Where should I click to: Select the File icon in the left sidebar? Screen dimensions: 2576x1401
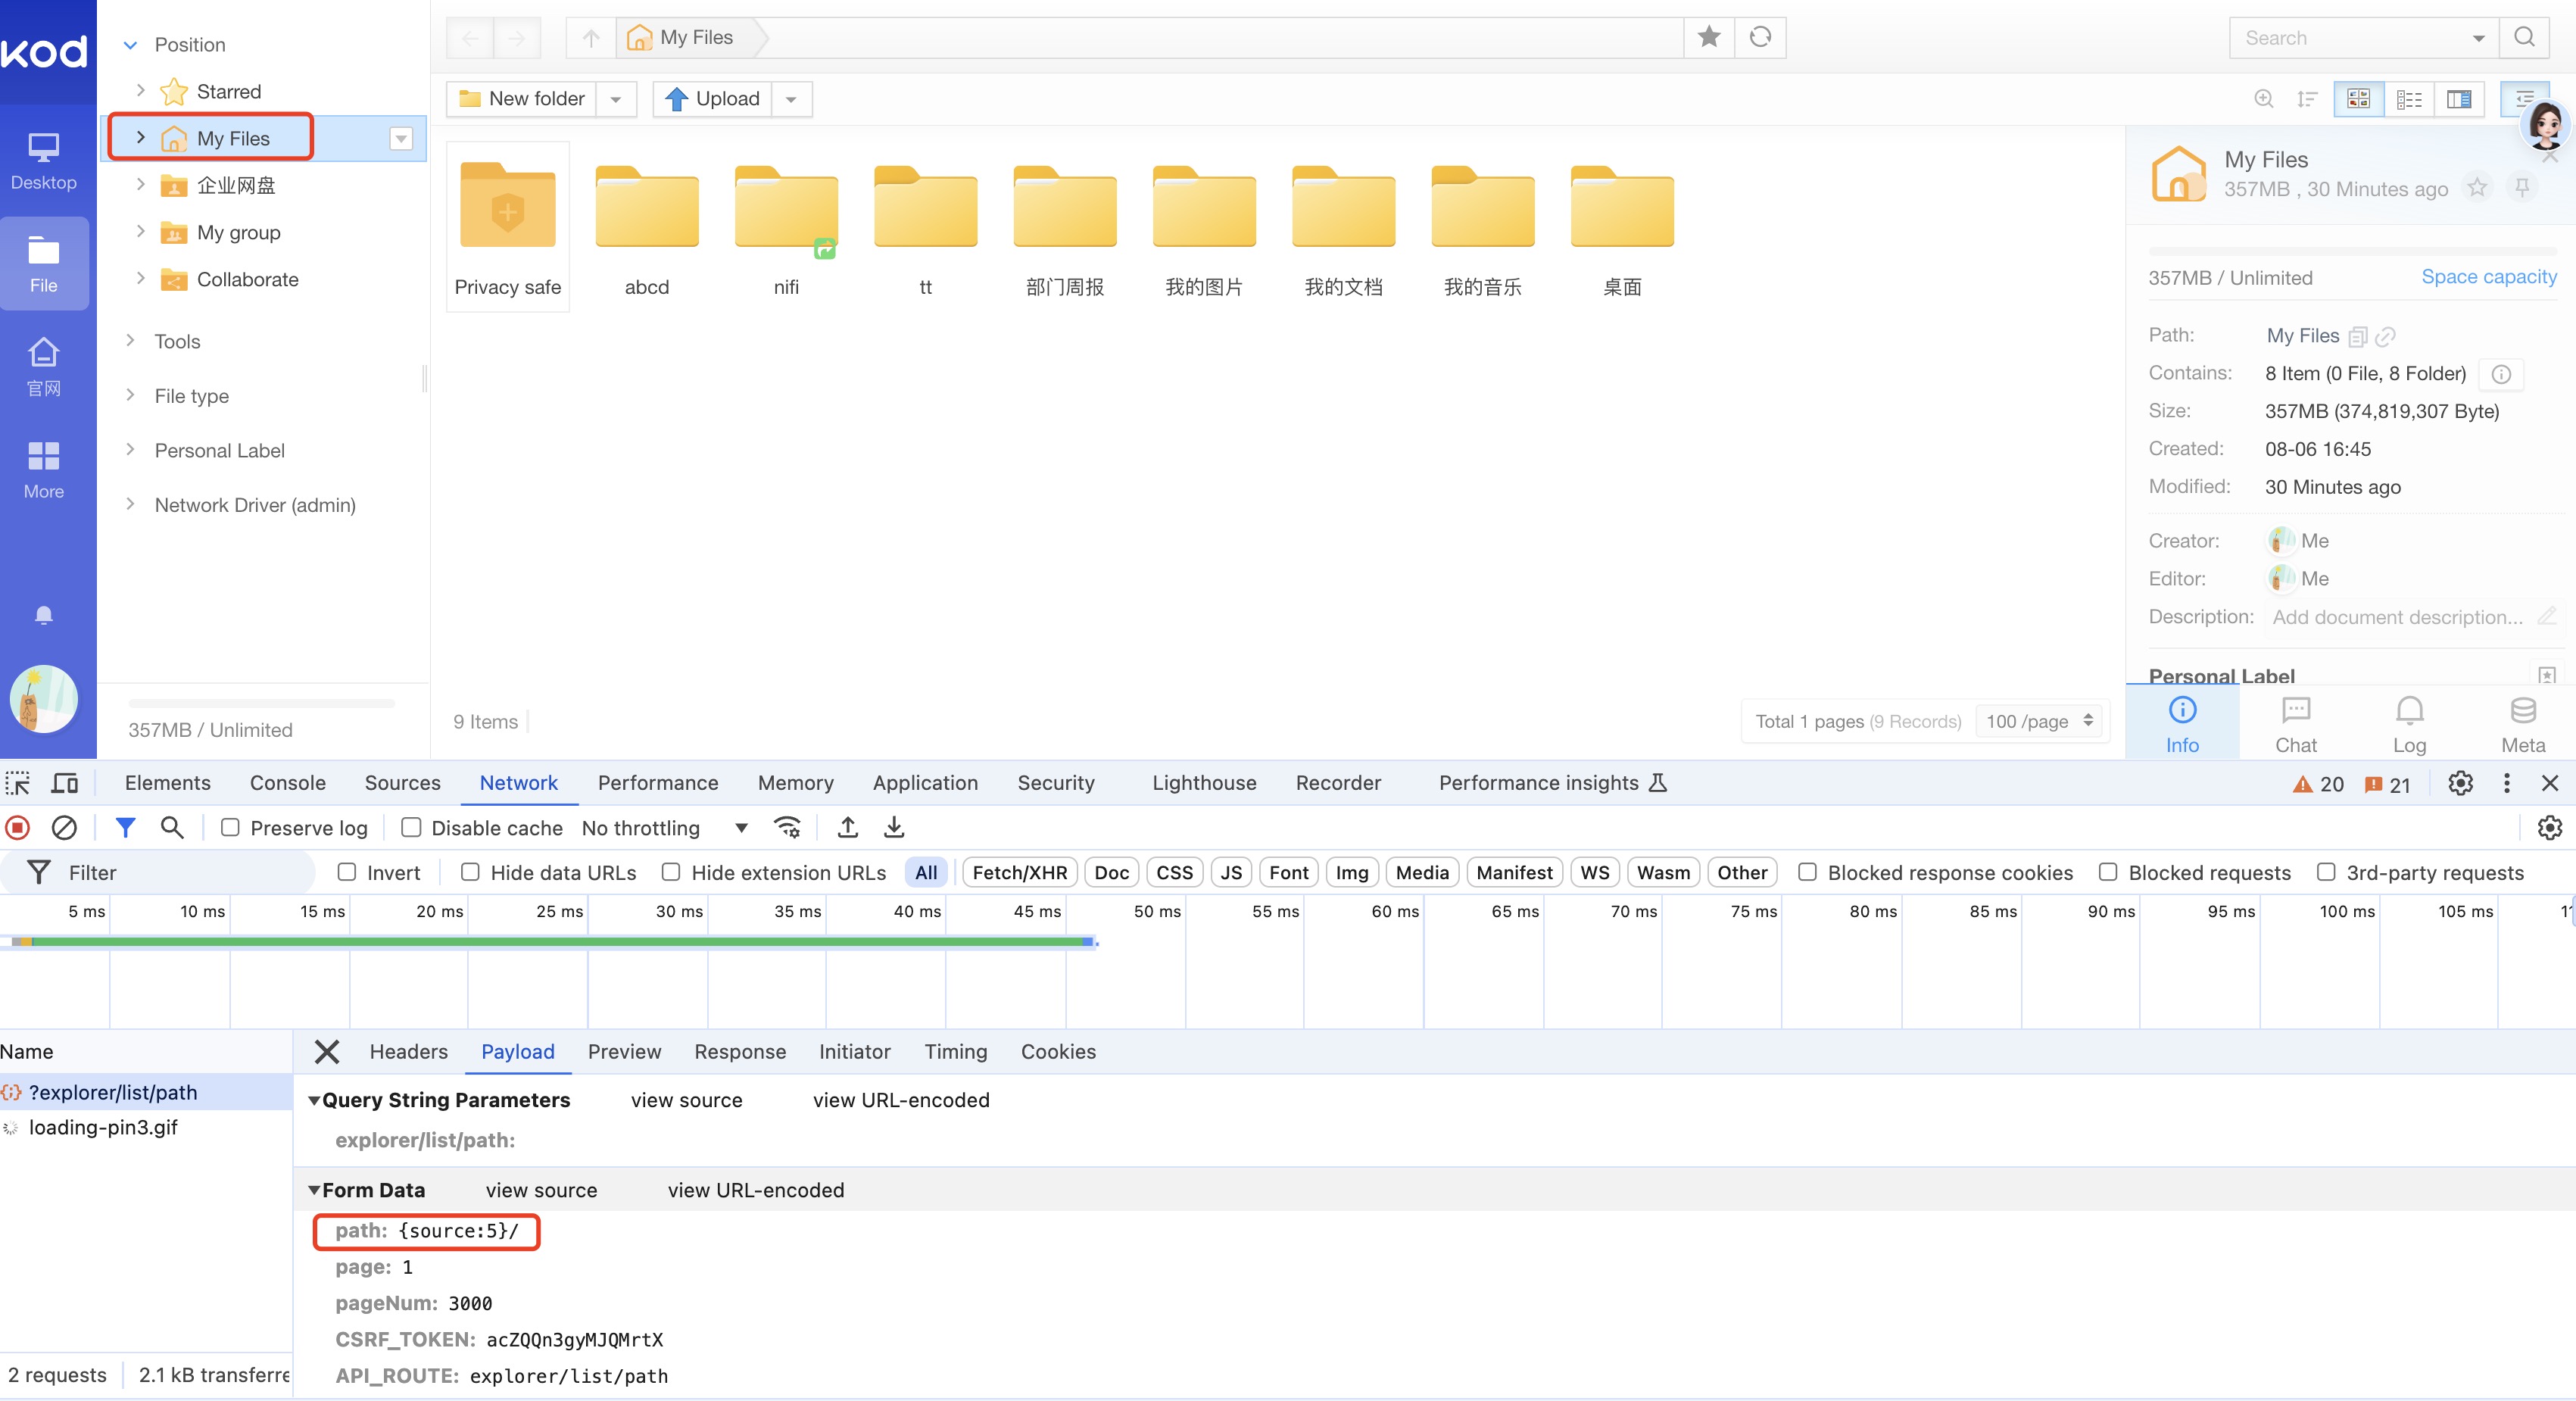(x=44, y=263)
